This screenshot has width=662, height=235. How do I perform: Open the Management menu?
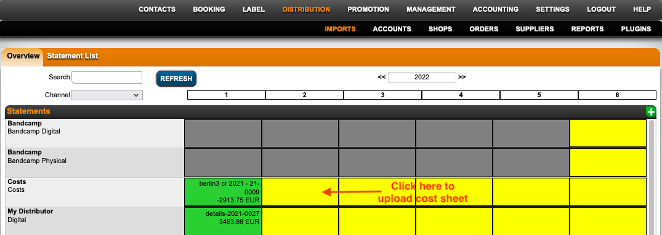(431, 9)
